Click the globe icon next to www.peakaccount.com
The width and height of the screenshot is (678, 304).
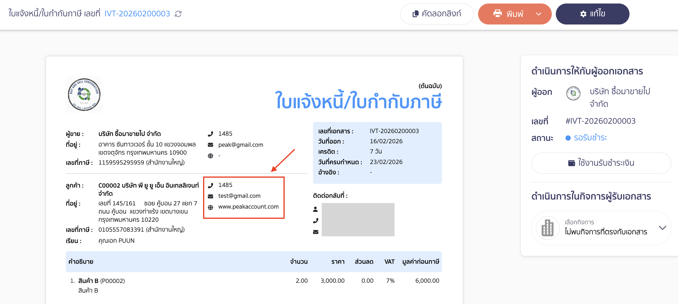pyautogui.click(x=210, y=207)
